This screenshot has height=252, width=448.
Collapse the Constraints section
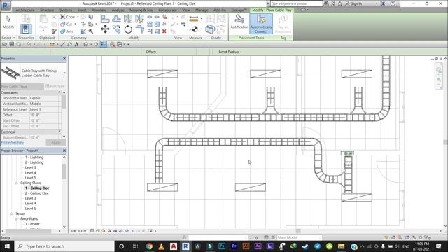pos(59,92)
